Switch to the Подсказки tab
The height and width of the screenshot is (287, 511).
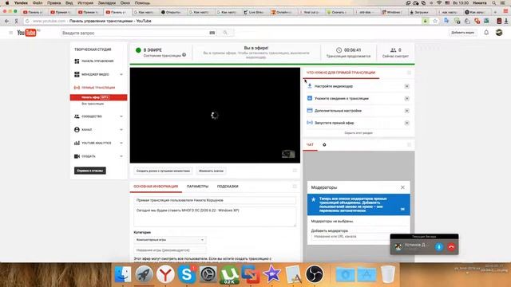point(228,187)
